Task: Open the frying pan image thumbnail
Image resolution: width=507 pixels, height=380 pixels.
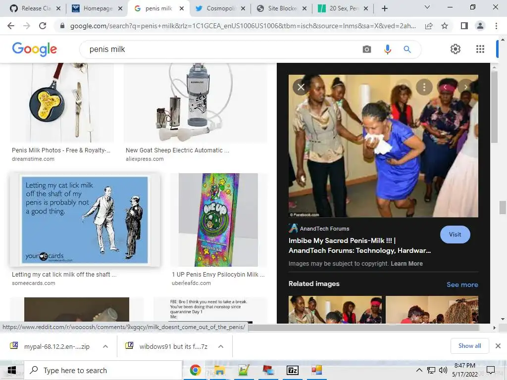Action: click(x=62, y=103)
